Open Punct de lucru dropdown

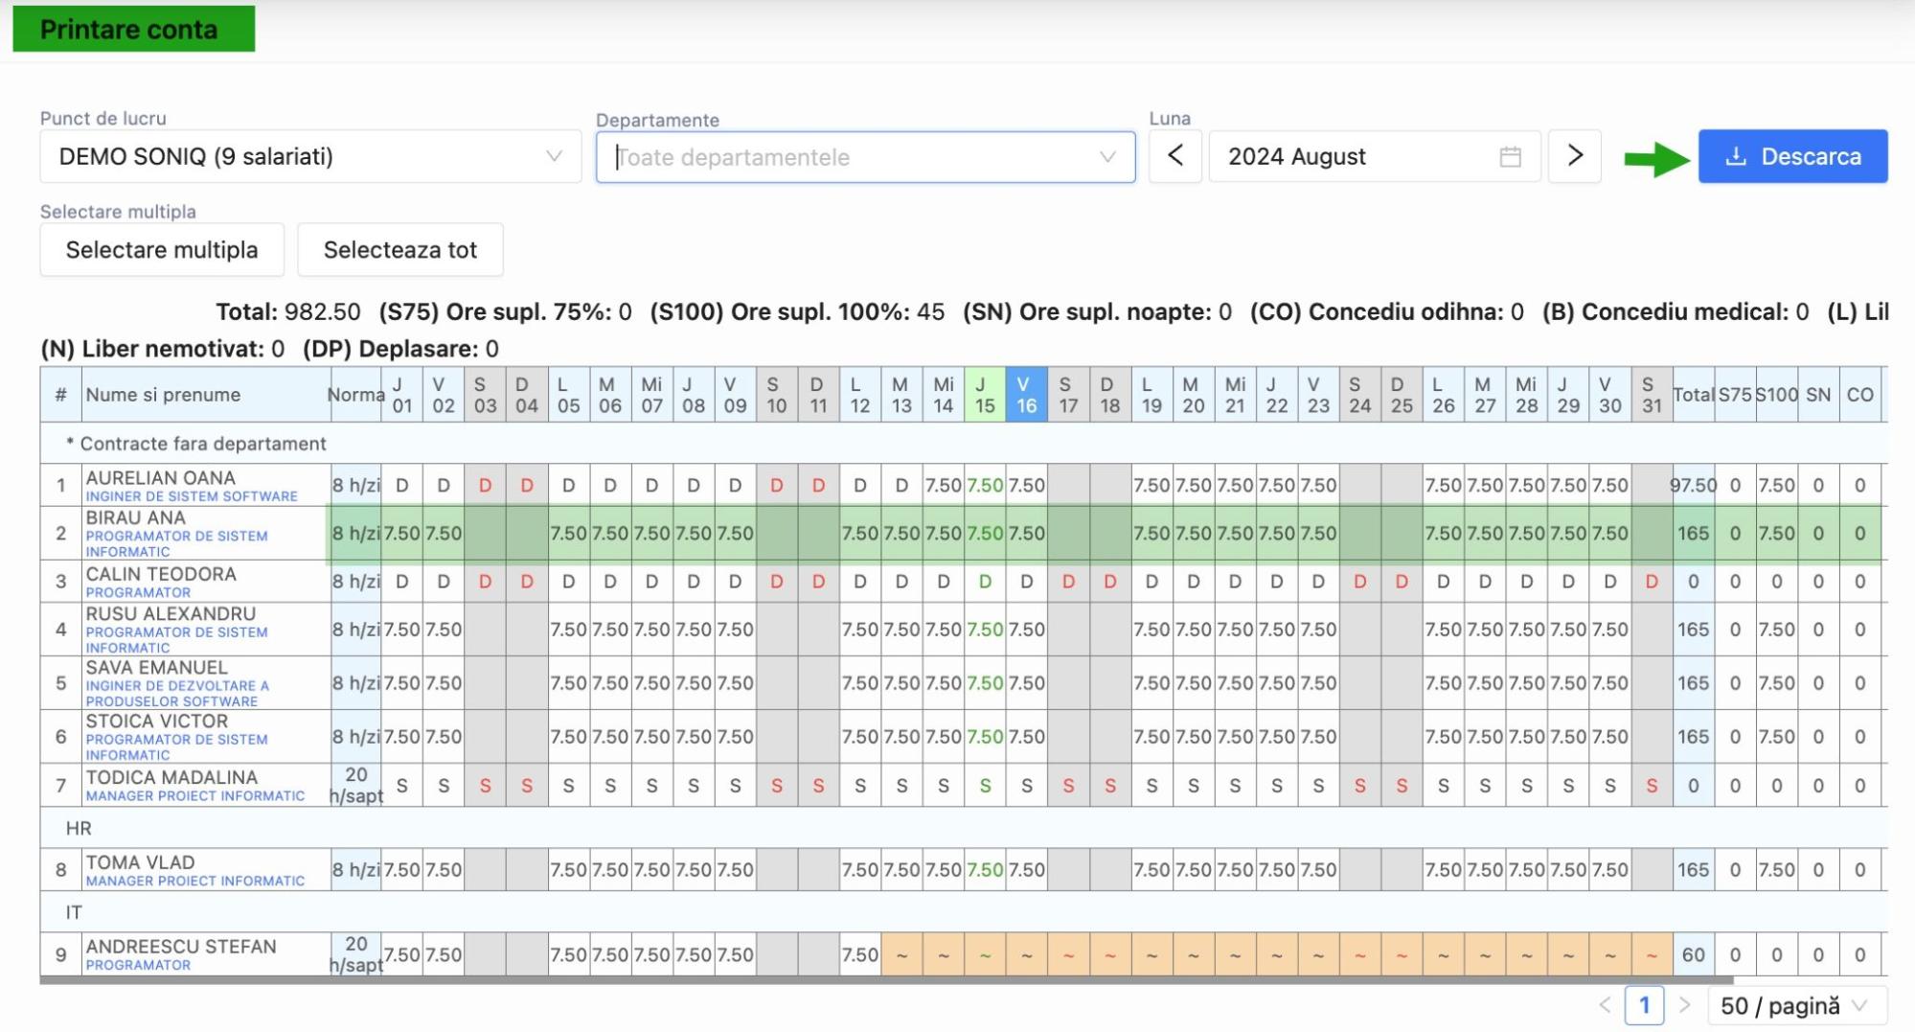[x=310, y=156]
